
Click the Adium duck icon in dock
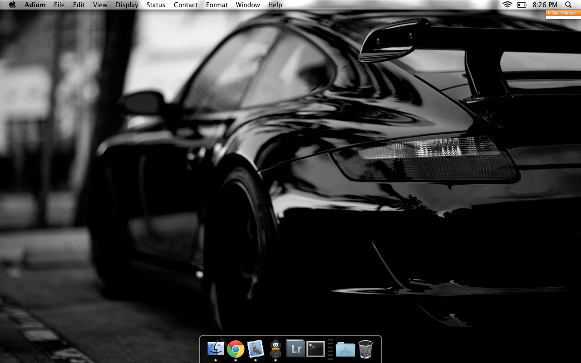click(276, 349)
